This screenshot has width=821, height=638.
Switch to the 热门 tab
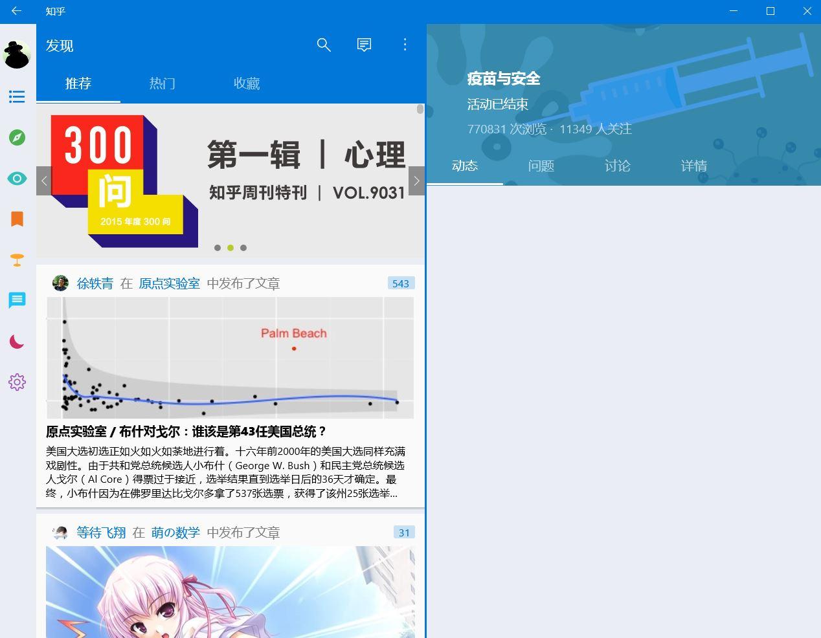(163, 83)
